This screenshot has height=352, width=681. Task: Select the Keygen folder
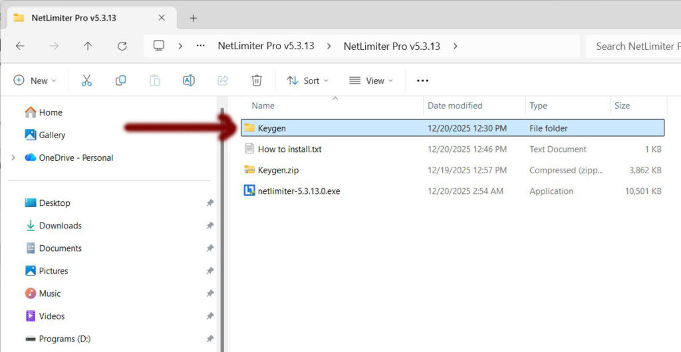(x=272, y=128)
